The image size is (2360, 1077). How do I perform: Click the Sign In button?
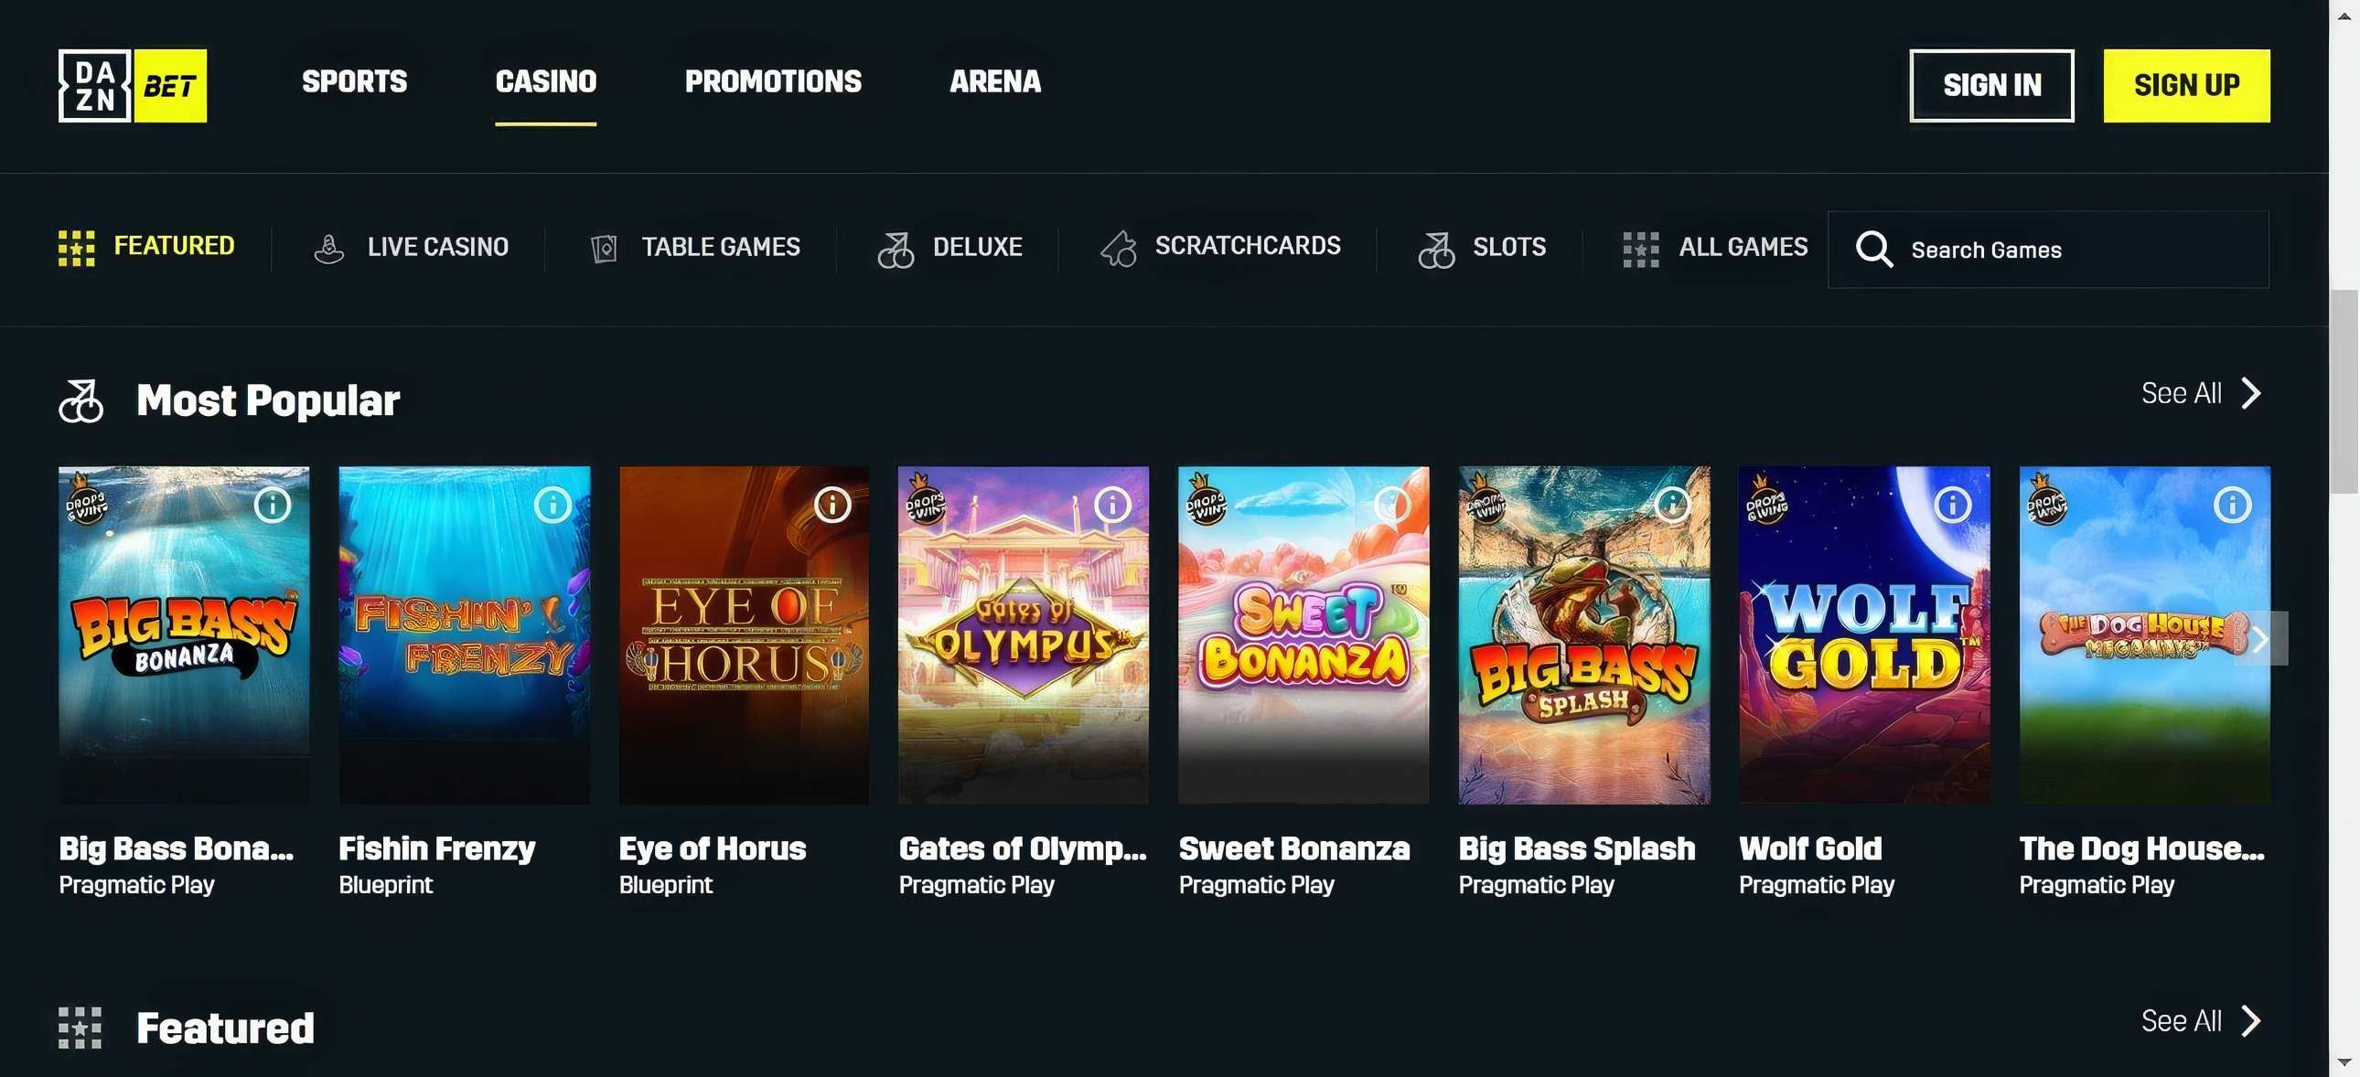[1991, 85]
